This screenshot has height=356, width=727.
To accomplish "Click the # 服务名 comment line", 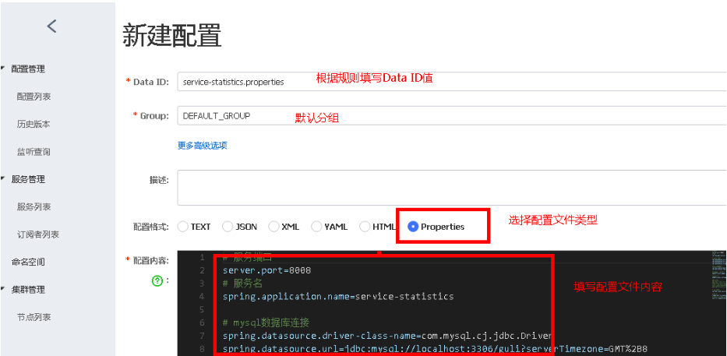I will coord(242,284).
